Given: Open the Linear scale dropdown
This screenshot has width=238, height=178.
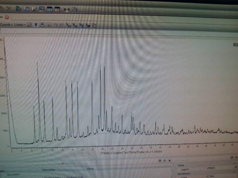Looking at the screenshot, I should pos(20,25).
